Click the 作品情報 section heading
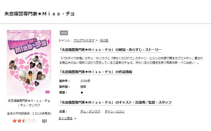 tap(96, 72)
